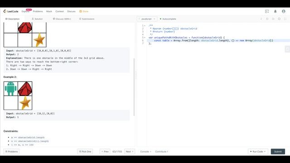Click the Pick One button

point(85,152)
